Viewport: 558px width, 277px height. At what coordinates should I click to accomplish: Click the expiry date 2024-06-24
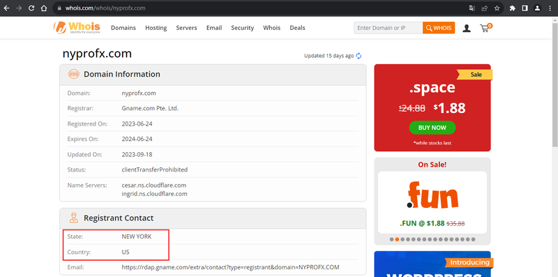coord(137,139)
